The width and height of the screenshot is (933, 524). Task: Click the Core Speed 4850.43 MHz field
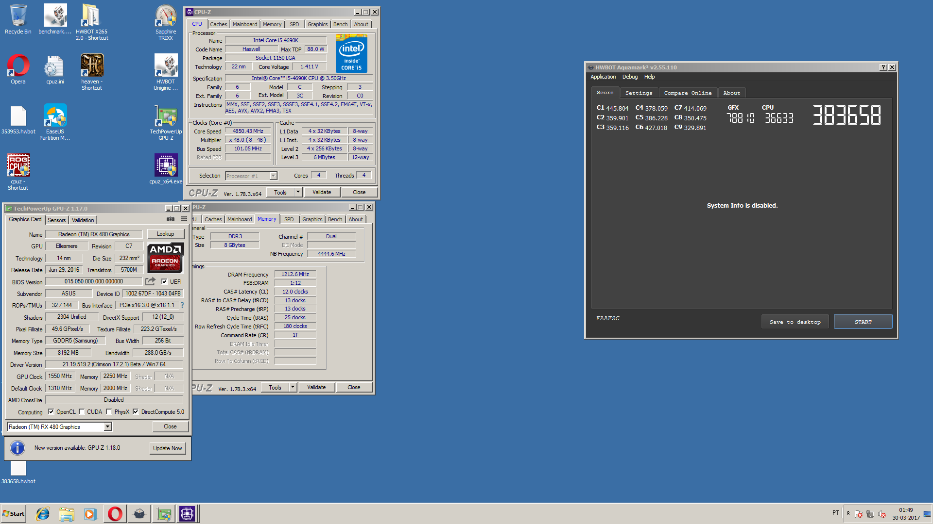(248, 131)
